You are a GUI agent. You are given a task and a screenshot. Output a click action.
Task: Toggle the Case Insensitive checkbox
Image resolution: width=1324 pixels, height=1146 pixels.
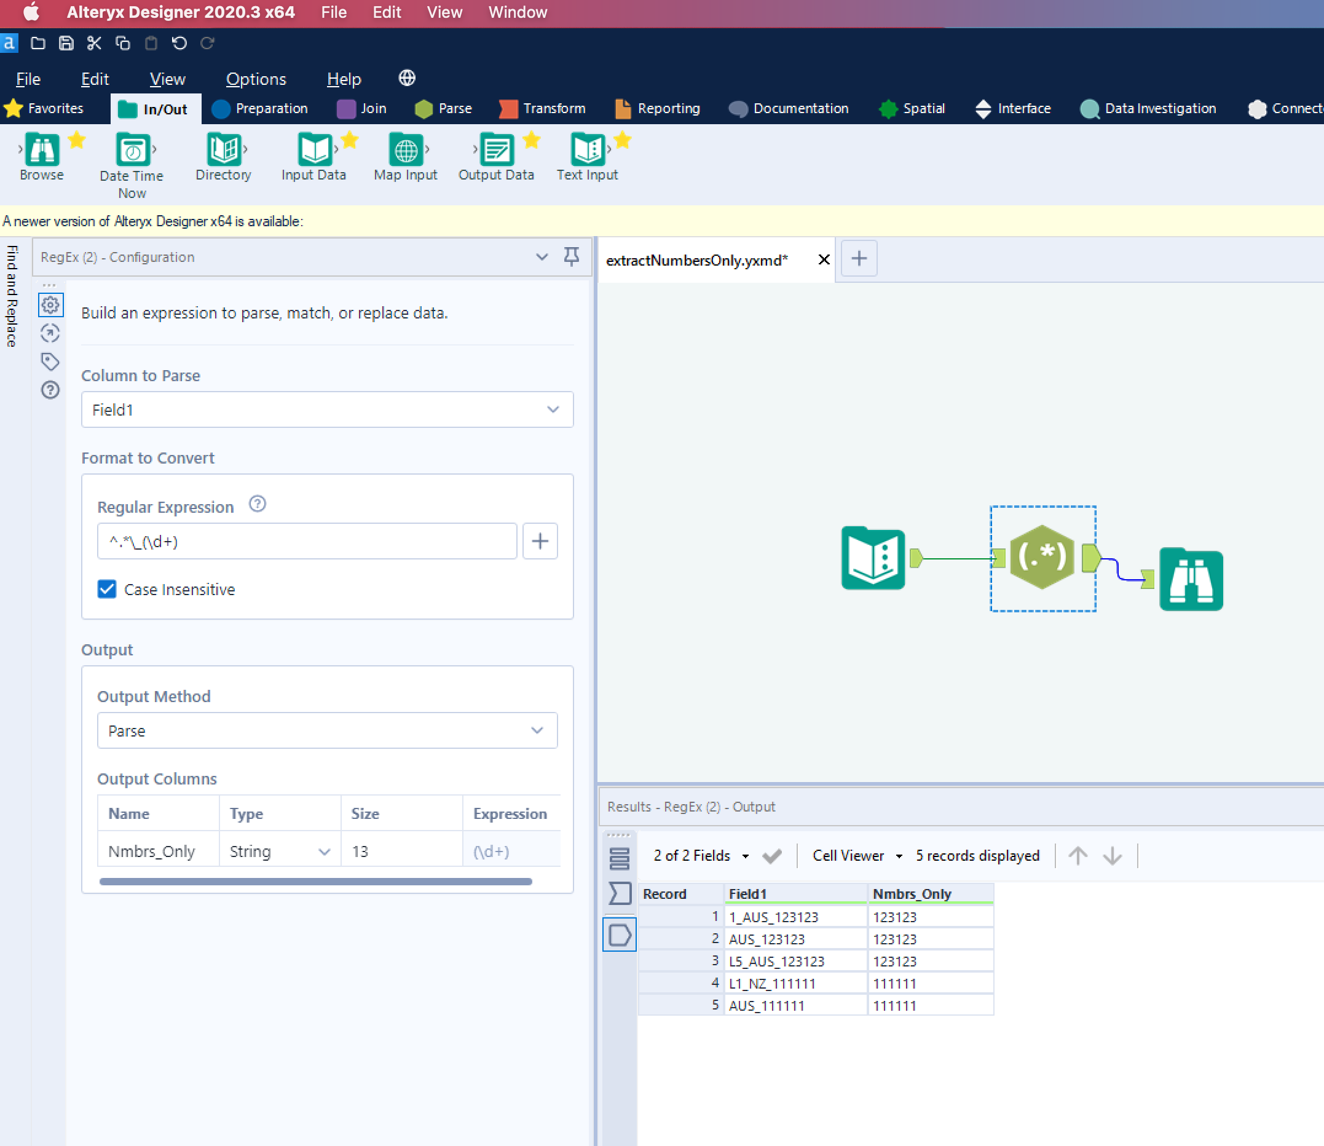point(107,589)
